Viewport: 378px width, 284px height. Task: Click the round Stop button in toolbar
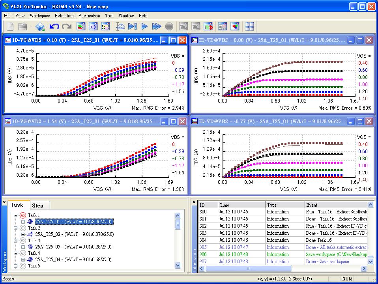(169, 26)
